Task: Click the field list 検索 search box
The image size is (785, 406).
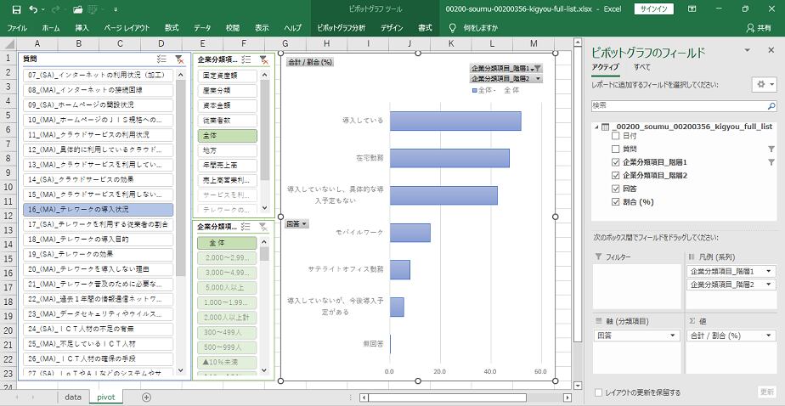Action: point(682,105)
